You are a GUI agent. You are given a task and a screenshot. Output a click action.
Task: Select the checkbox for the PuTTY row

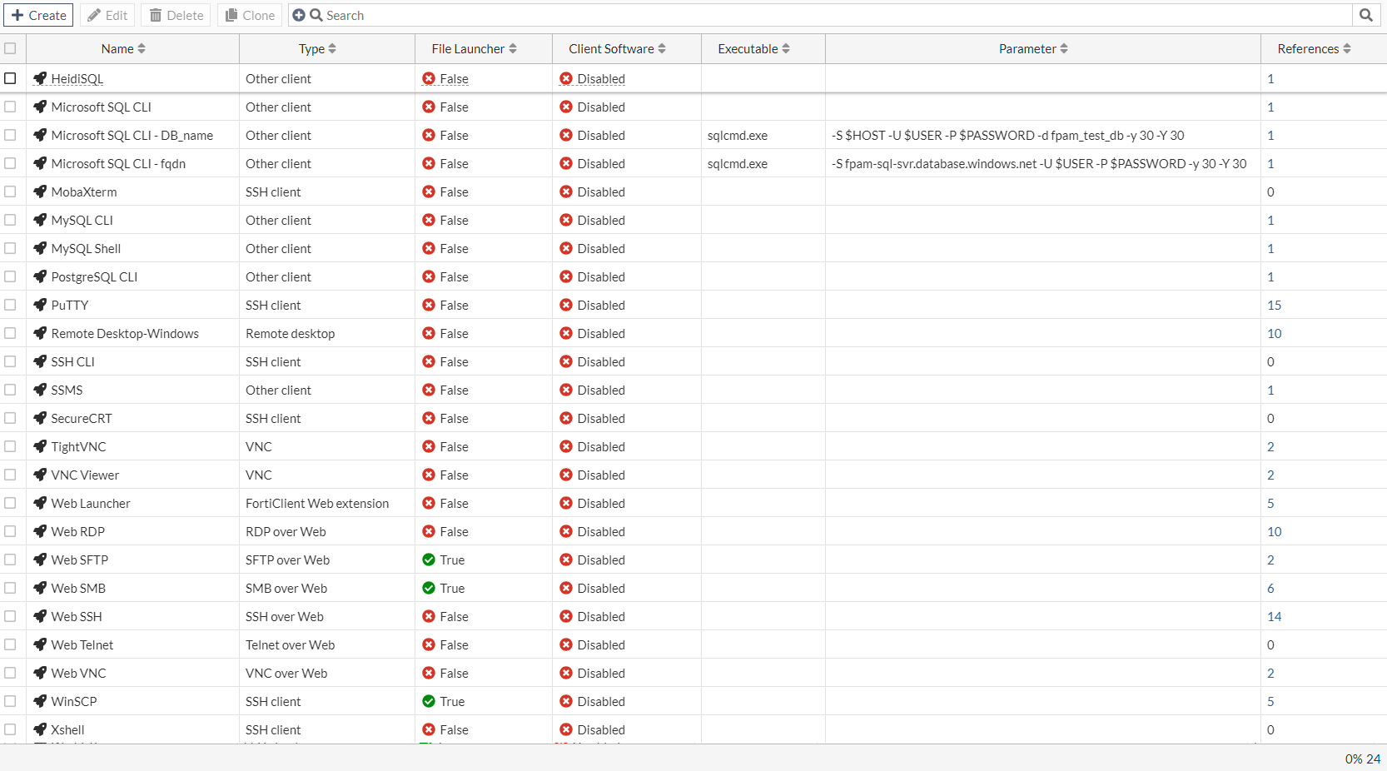11,305
